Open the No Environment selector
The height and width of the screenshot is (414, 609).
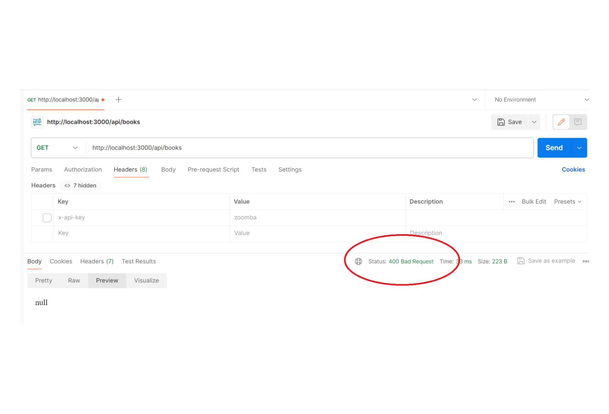point(541,100)
